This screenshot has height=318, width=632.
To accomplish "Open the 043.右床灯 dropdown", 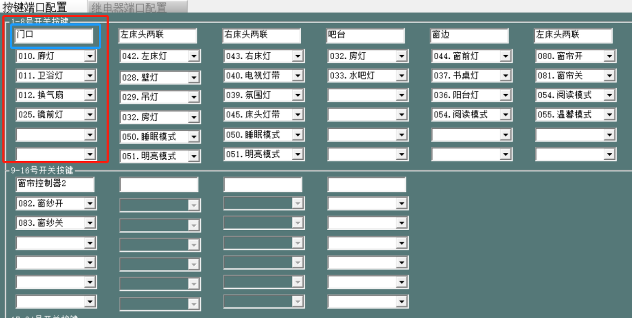I will (297, 56).
